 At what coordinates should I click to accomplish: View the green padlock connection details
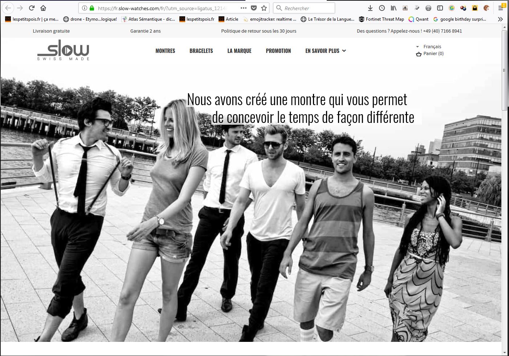tap(92, 8)
